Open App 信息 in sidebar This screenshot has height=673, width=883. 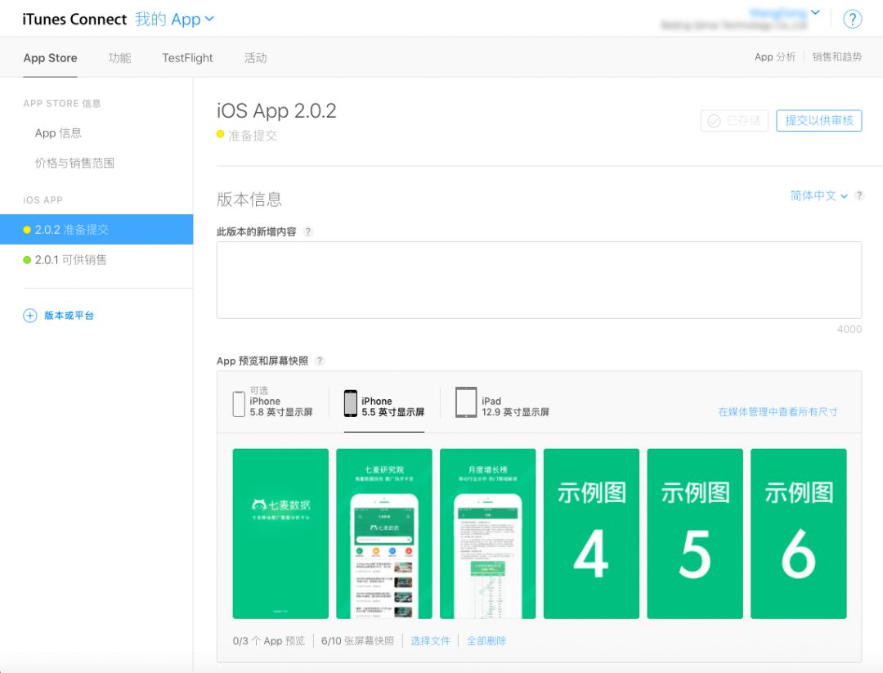(58, 133)
